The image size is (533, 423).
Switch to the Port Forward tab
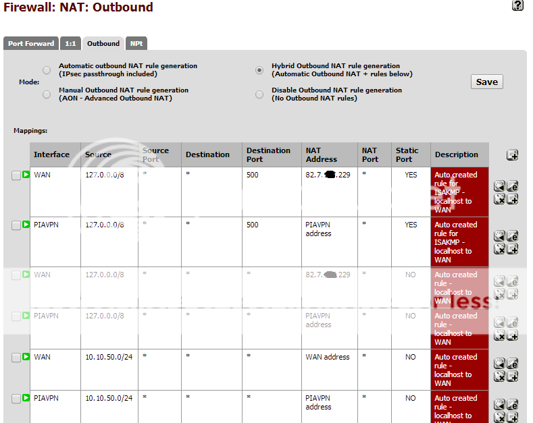pyautogui.click(x=31, y=44)
